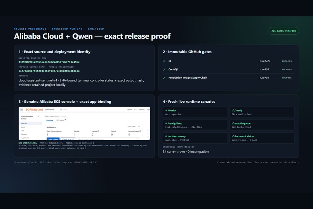Click the ALL GATES VERIFIED badge

(x=283, y=31)
